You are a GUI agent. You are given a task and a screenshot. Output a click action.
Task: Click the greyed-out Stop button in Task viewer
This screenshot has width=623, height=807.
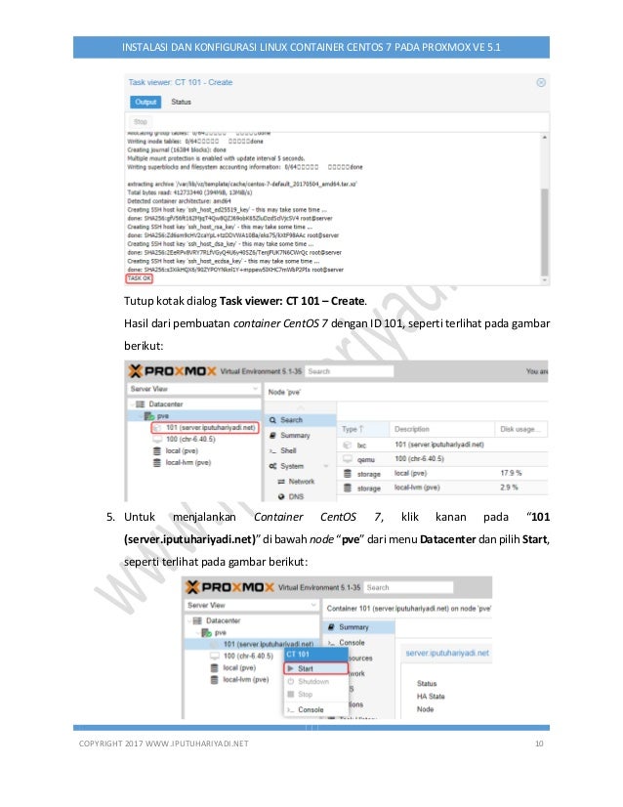click(x=141, y=122)
